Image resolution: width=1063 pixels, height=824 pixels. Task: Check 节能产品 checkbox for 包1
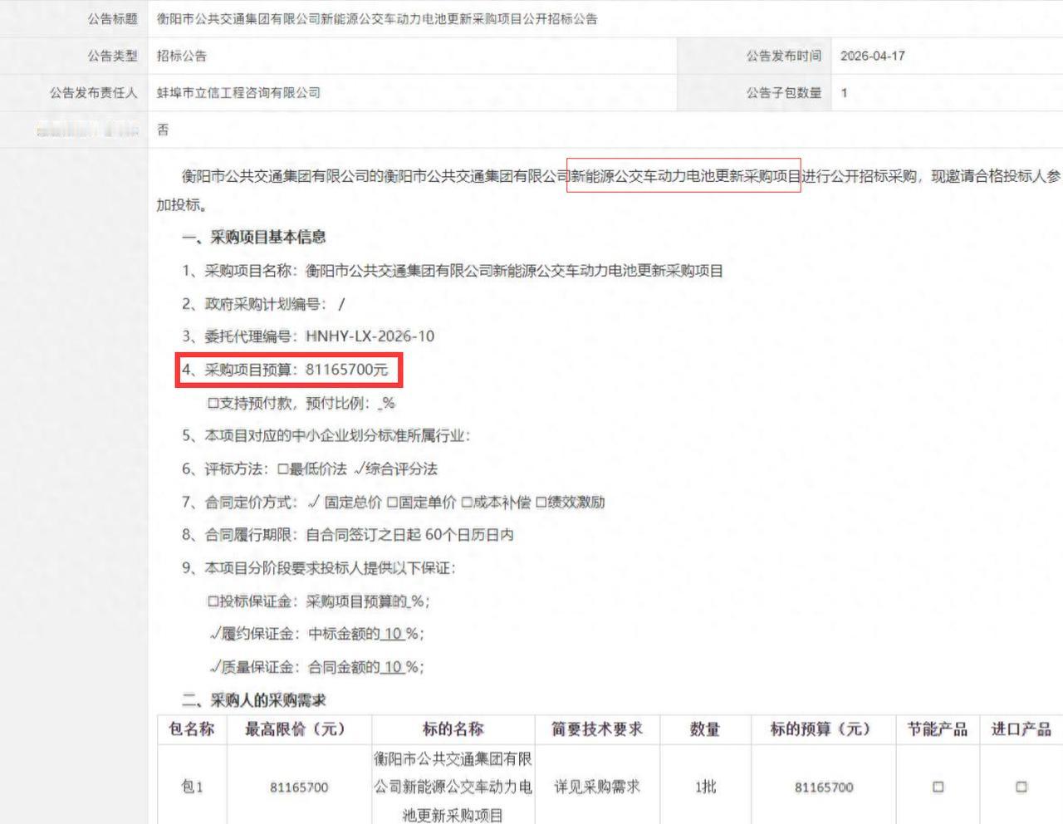[937, 787]
